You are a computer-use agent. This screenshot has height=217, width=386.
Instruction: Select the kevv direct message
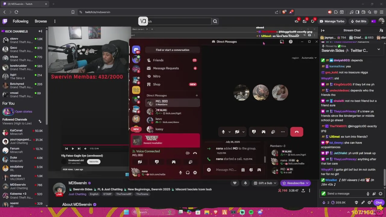172,120
